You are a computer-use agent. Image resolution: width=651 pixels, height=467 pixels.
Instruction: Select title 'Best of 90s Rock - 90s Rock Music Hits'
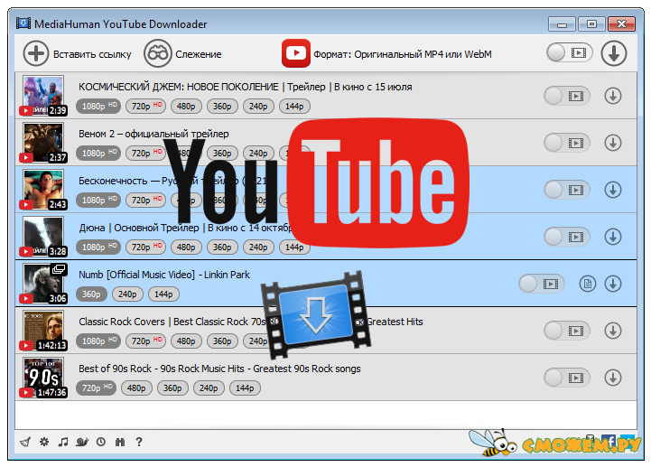coord(162,369)
